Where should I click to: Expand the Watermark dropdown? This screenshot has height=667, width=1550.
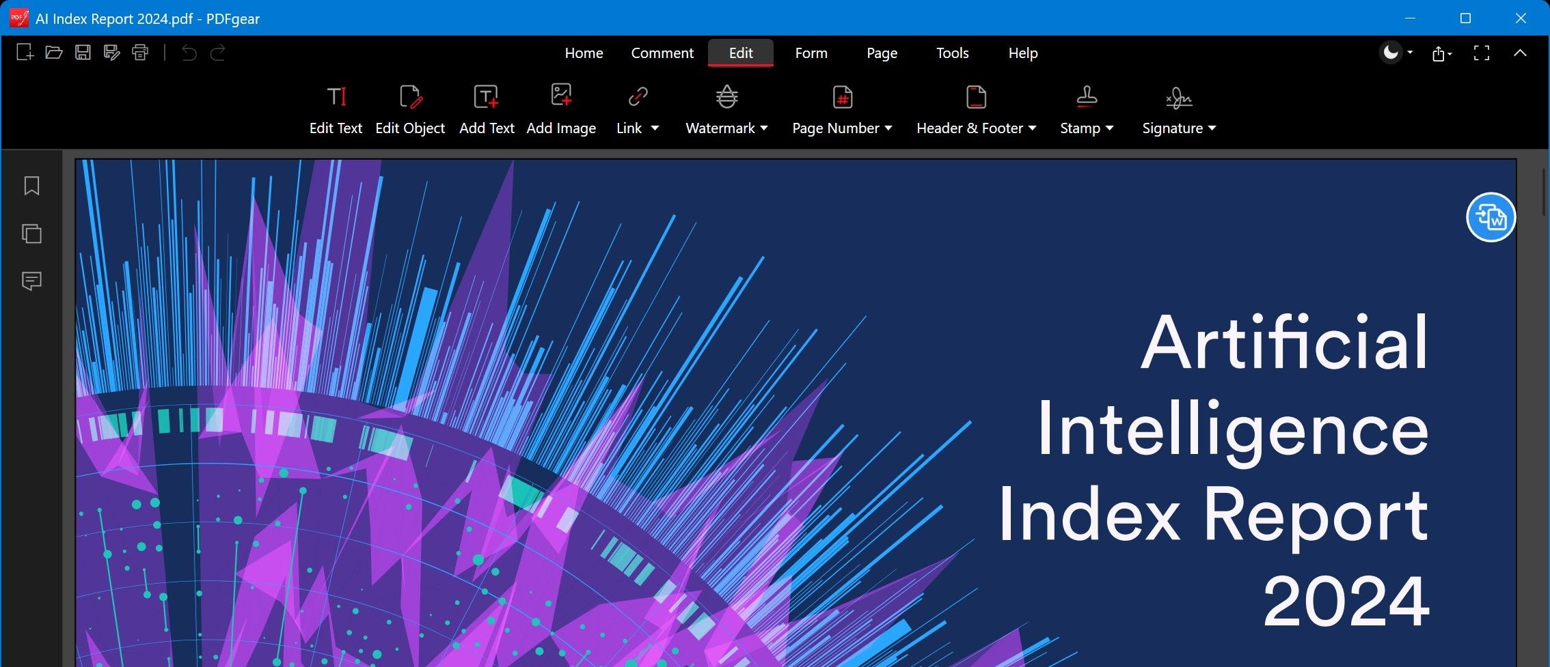(763, 128)
